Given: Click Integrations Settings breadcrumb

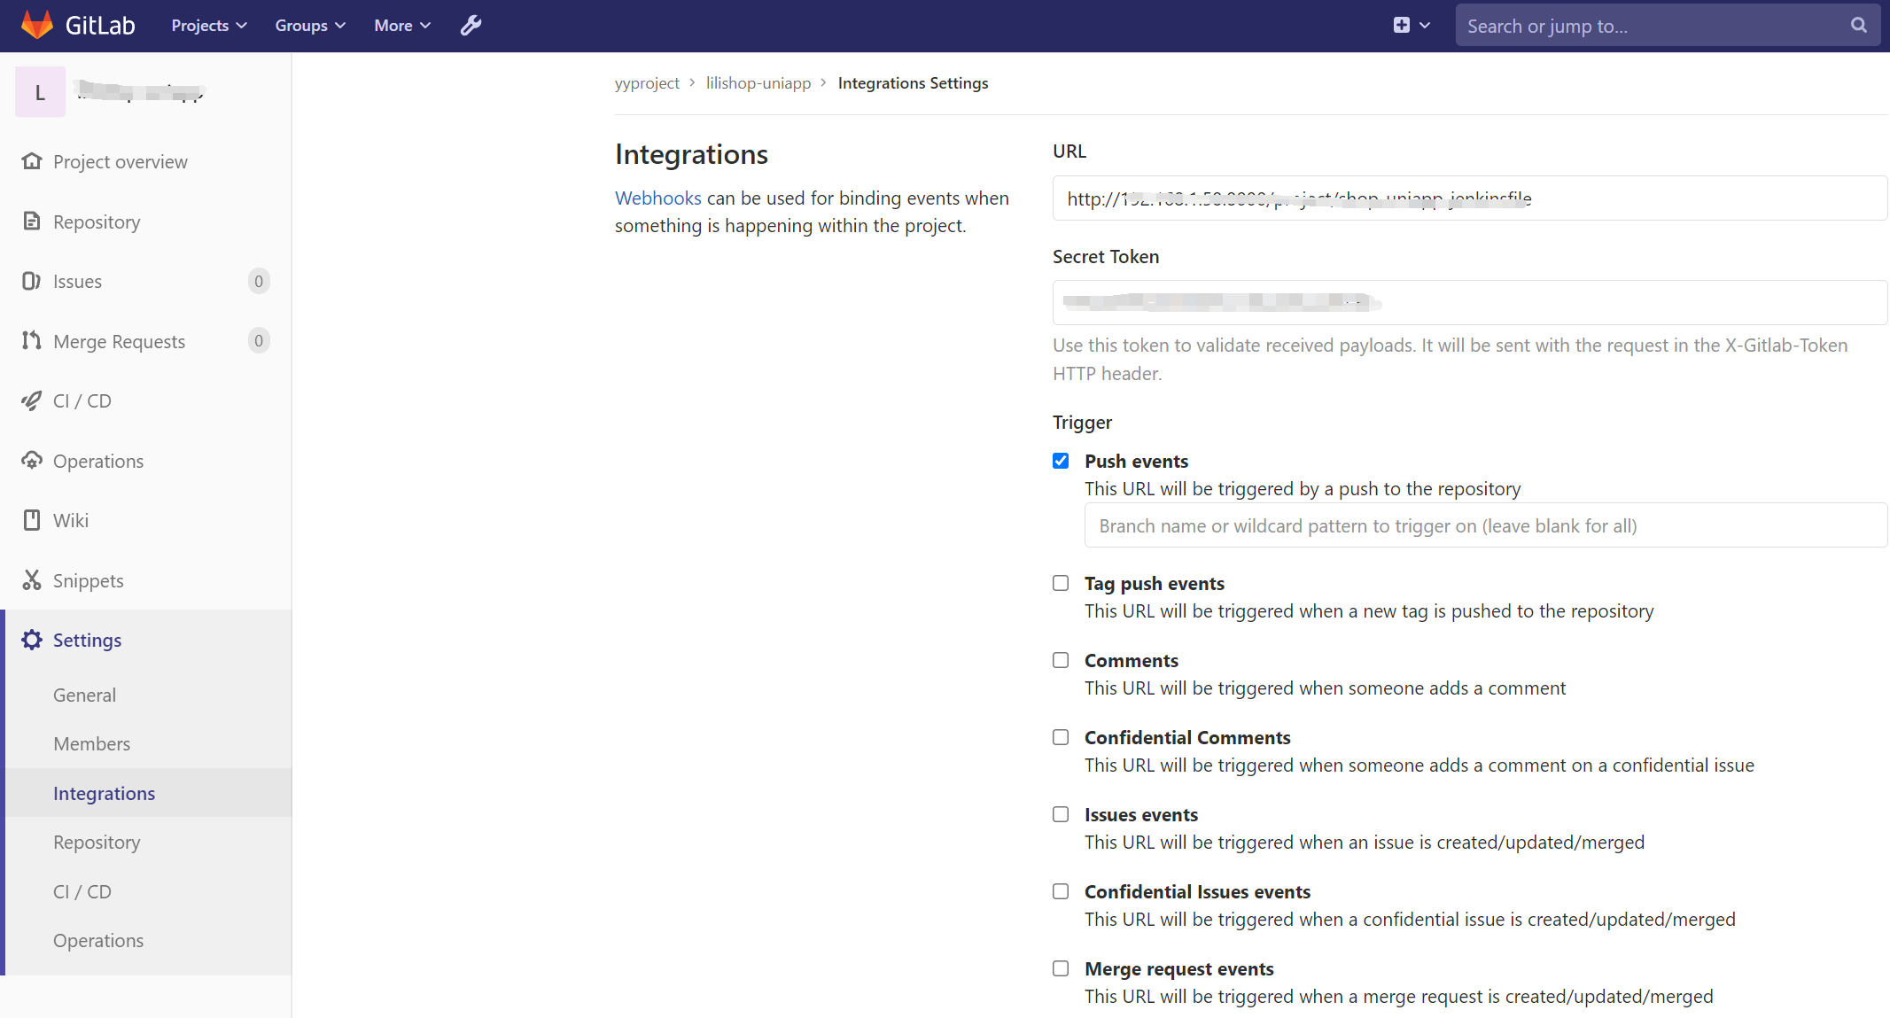Looking at the screenshot, I should tap(913, 83).
